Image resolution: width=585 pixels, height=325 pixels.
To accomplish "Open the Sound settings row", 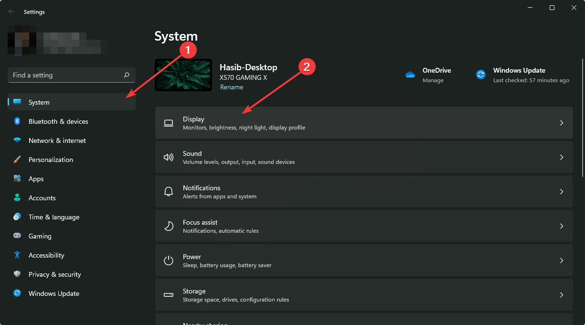I will 364,157.
